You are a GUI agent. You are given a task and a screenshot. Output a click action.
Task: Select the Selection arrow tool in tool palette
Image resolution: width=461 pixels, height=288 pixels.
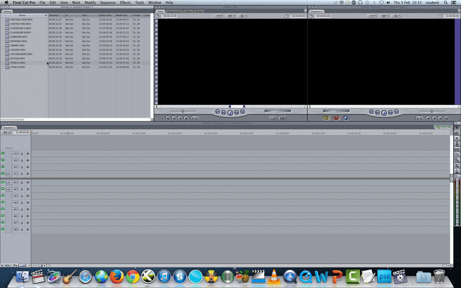point(457,128)
